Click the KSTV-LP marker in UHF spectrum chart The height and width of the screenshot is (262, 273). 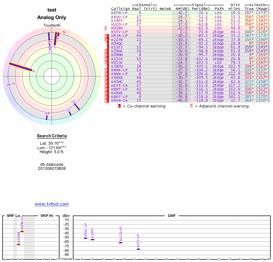pos(138,249)
